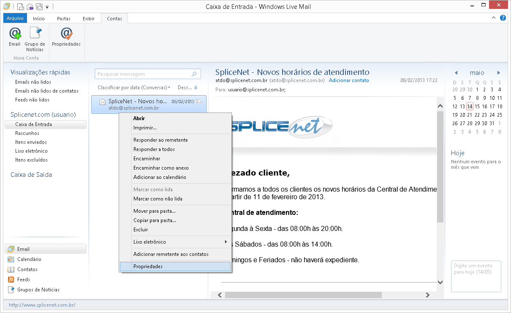The height and width of the screenshot is (313, 511).
Task: Choose Copiar para pasta... menu entry
Action: point(176,220)
